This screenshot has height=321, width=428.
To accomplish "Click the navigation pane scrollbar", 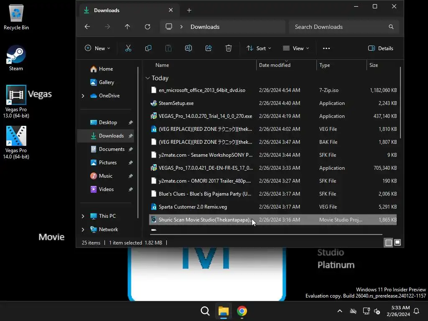I will 138,142.
